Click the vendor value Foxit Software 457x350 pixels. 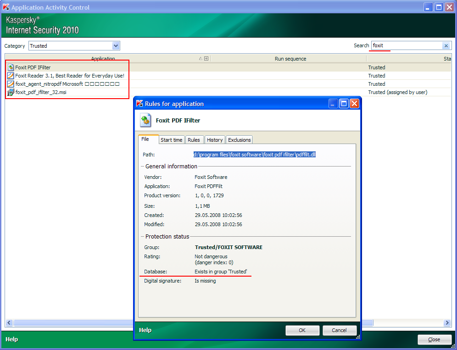click(211, 177)
